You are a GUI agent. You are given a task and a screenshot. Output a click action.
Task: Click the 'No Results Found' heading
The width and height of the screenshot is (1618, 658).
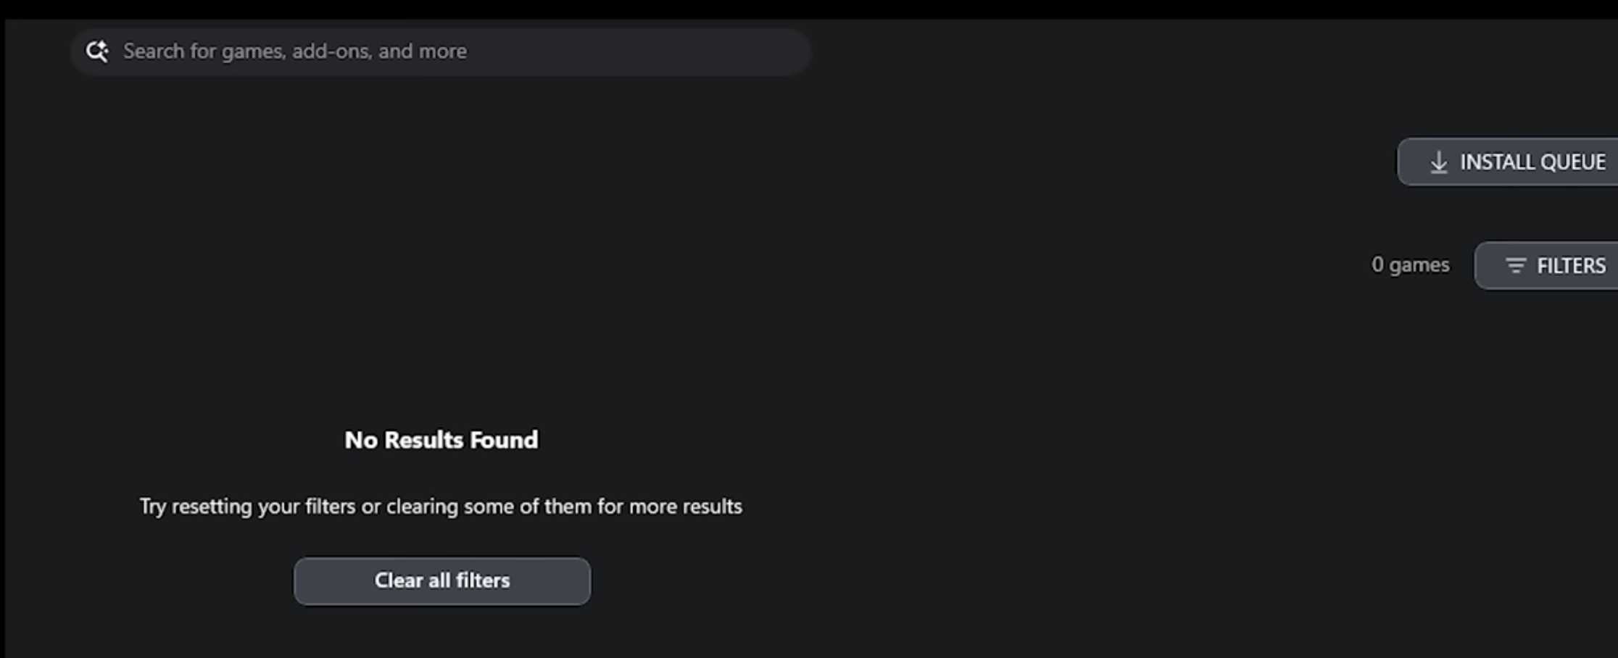click(441, 440)
